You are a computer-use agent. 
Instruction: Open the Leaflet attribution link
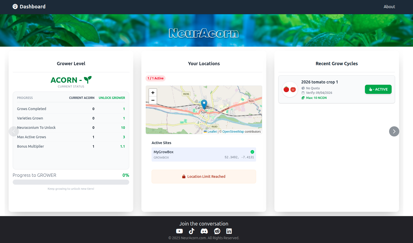tap(212, 132)
